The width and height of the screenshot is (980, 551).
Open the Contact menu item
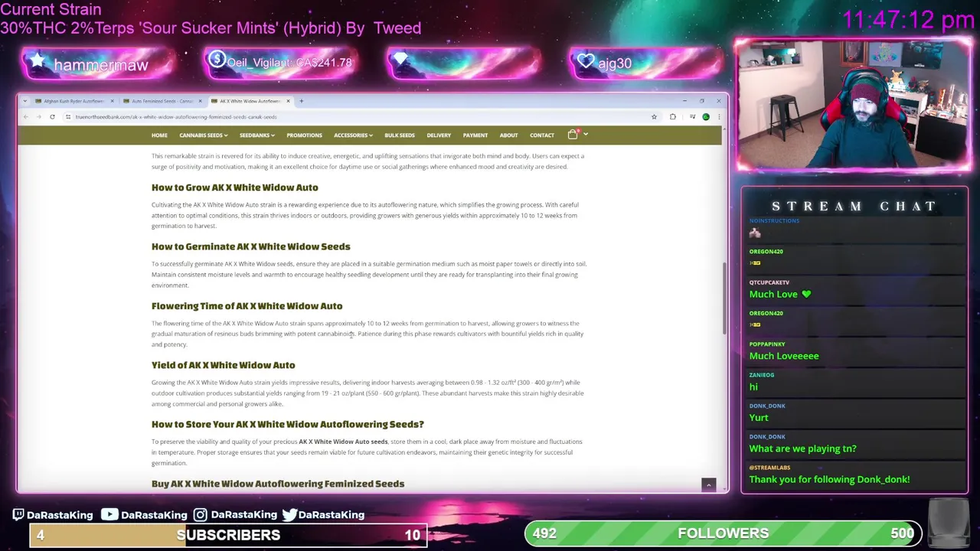point(542,135)
